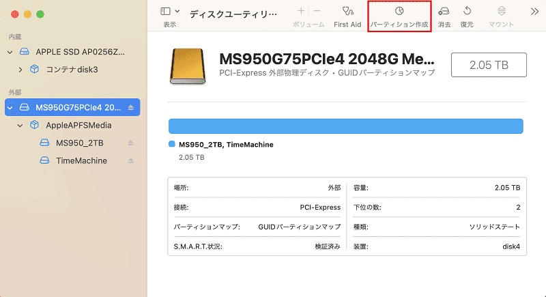Eject the MS950_2TB volume
Viewport: 546px width, 297px height.
tap(131, 143)
